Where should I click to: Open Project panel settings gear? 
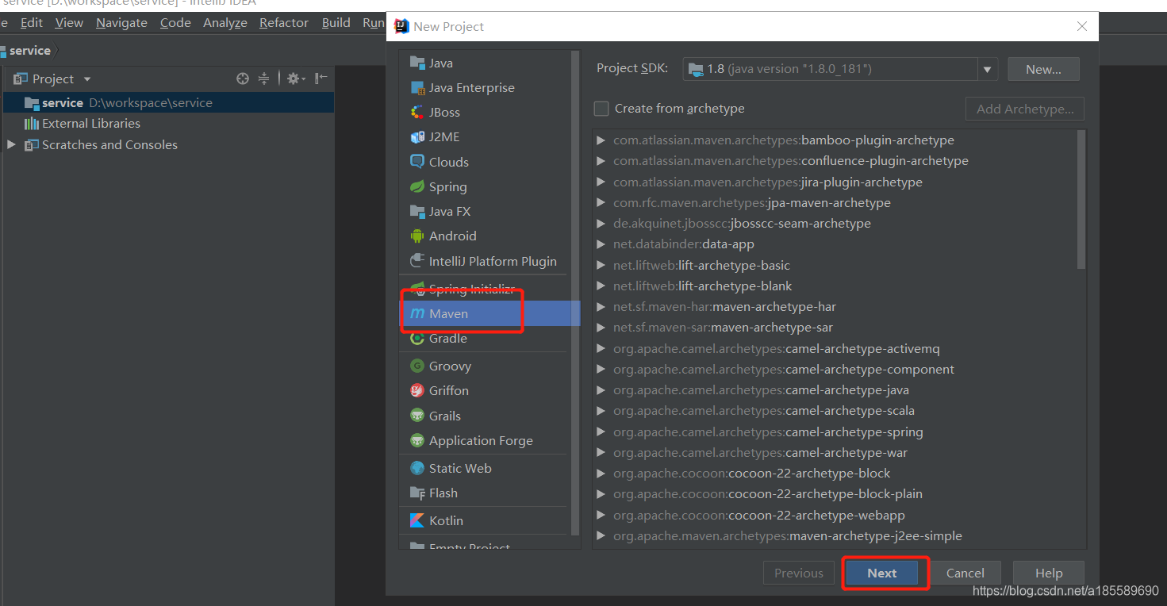(296, 79)
